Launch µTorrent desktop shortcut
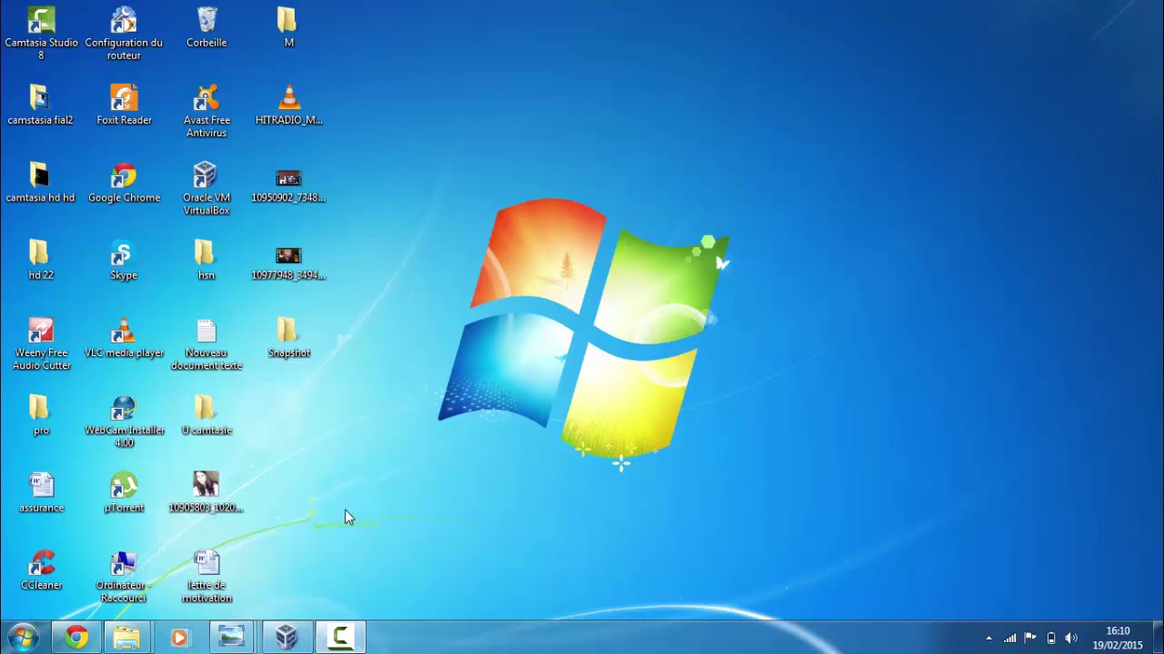Viewport: 1164px width, 654px height. point(124,492)
